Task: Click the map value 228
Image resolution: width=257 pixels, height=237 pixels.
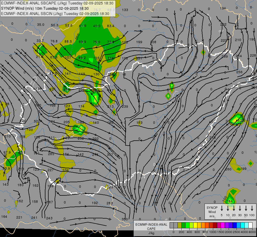Action: (x=253, y=56)
